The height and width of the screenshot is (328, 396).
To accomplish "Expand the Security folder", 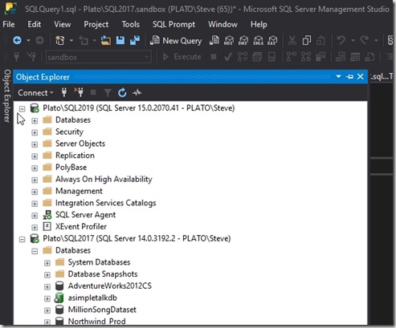I will 35,132.
